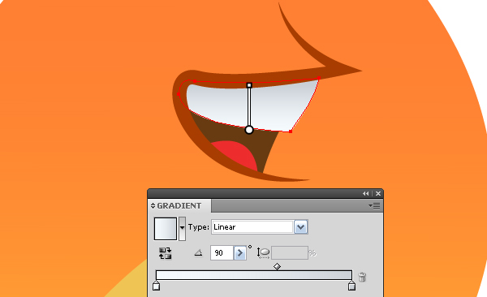Expand the gradient swatch preset dropdown
This screenshot has width=487, height=297.
click(183, 229)
